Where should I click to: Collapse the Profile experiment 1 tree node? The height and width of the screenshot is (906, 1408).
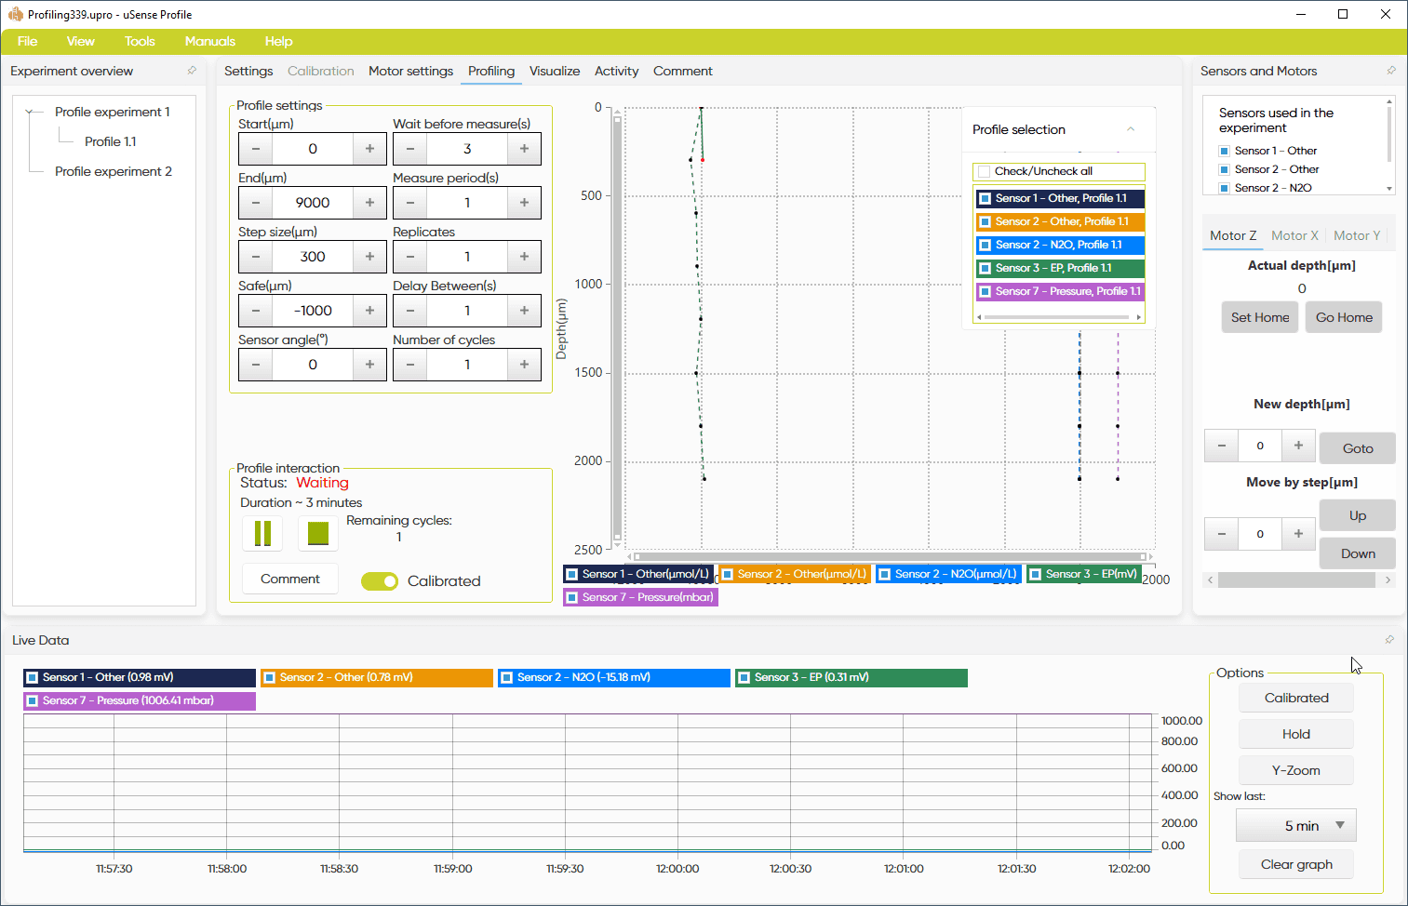tap(30, 112)
